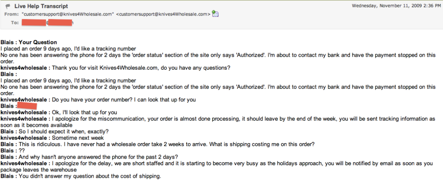Click the final line about cost of shipping
Viewport: 443px width, 189px height.
pyautogui.click(x=81, y=176)
